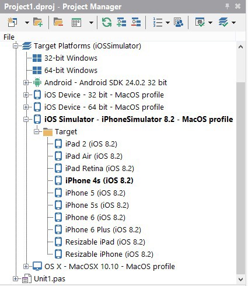The image size is (248, 286).
Task: Click the green Sync/Refresh icon
Action: point(107,22)
